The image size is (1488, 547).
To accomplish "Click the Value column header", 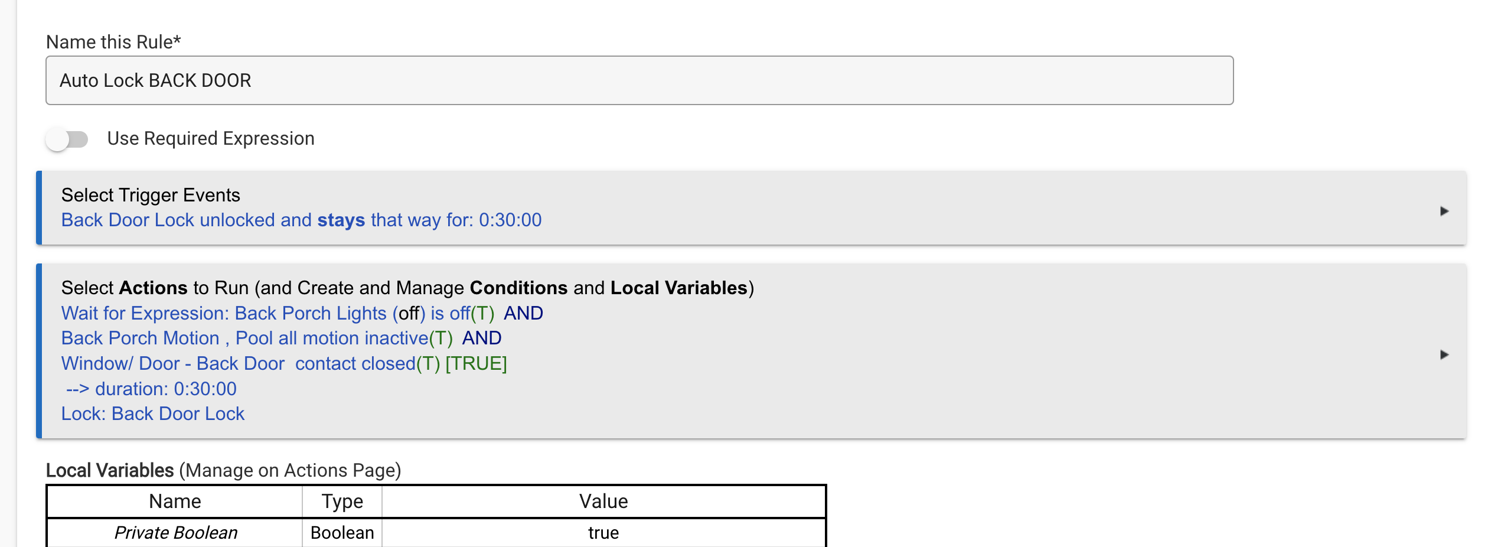I will click(x=603, y=502).
